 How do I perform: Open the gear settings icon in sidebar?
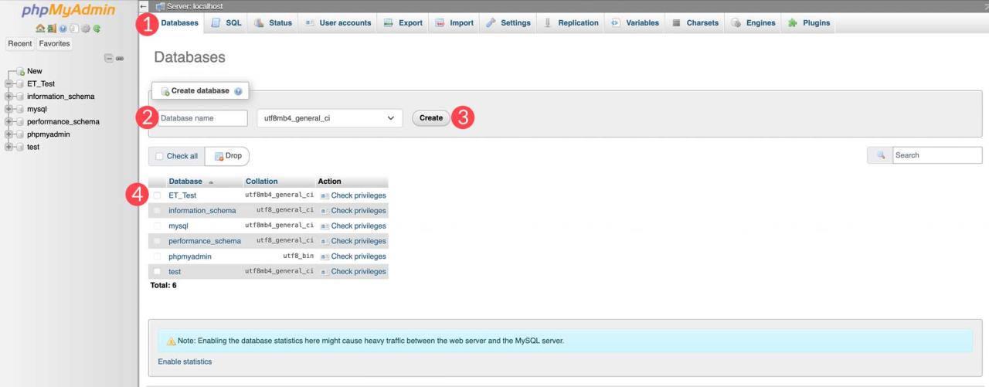(x=86, y=29)
